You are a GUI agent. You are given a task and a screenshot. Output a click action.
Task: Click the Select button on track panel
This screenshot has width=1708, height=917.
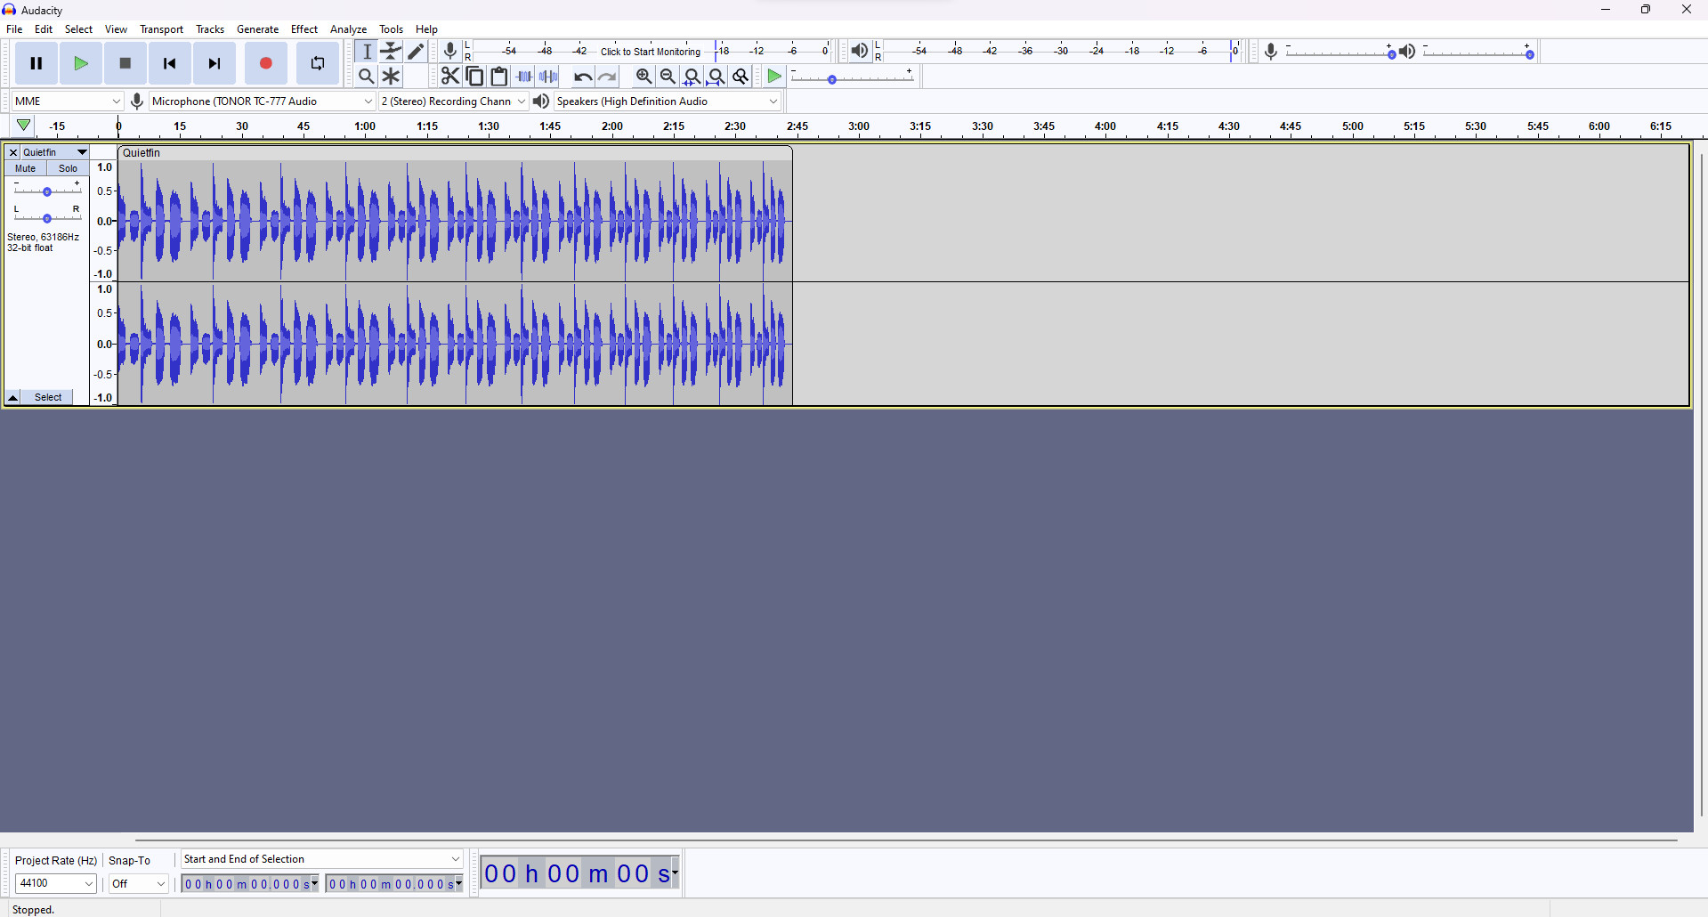[x=48, y=397]
